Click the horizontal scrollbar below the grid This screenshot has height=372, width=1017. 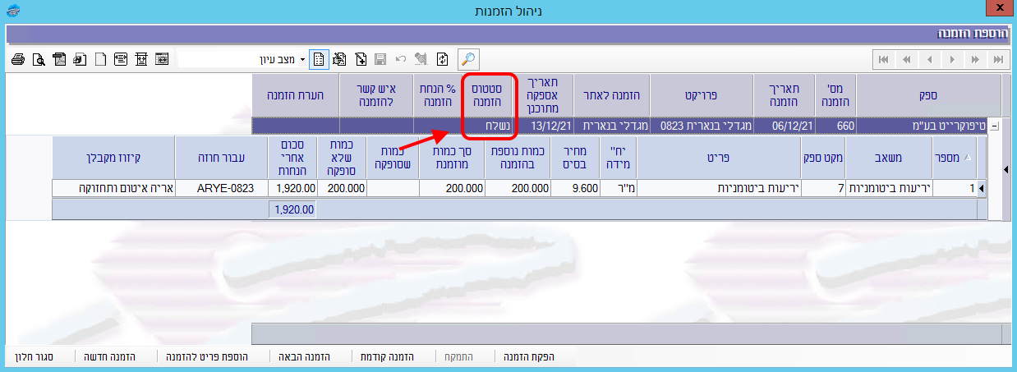coord(624,333)
